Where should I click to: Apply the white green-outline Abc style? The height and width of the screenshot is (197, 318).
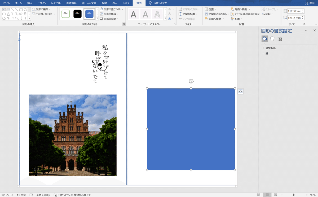click(65, 14)
